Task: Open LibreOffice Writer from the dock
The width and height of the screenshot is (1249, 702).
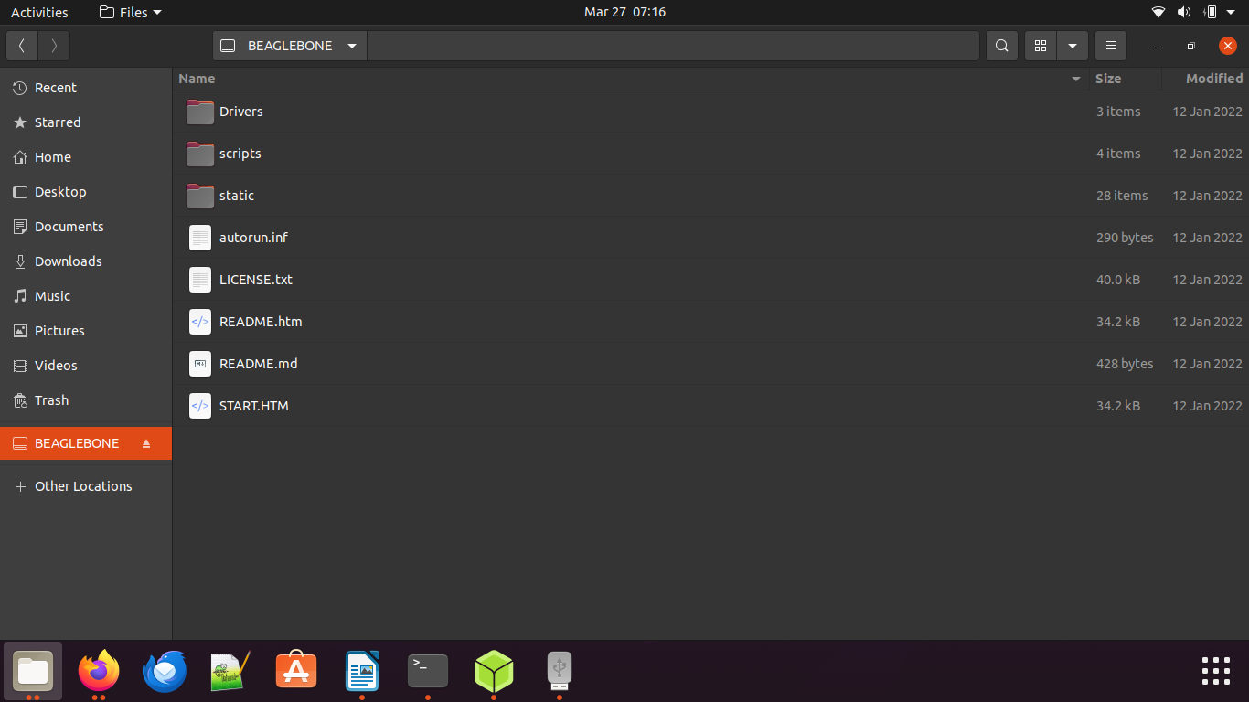Action: pos(362,672)
